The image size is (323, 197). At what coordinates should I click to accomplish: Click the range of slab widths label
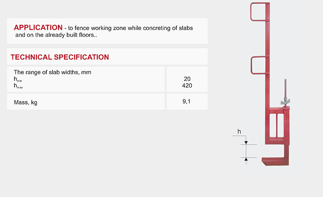(53, 72)
